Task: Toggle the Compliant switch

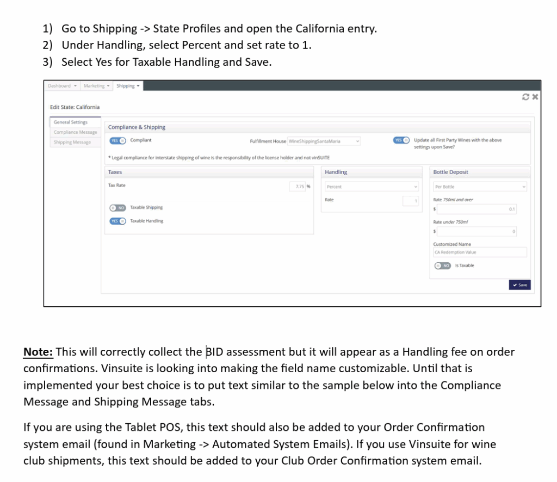Action: [118, 140]
